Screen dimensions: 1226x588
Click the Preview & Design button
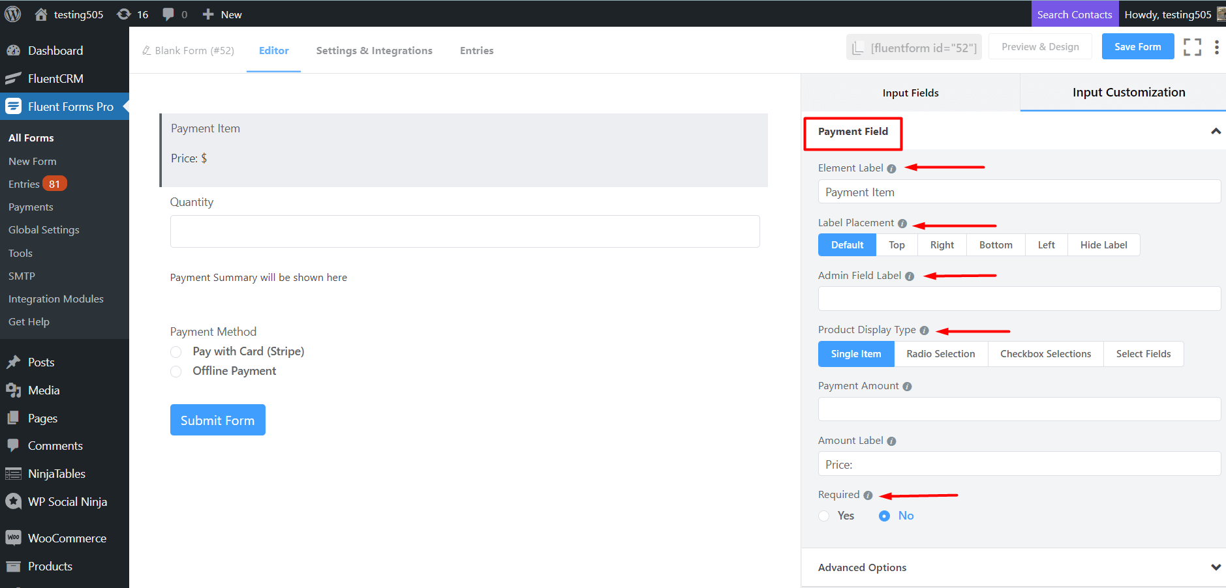(1040, 47)
